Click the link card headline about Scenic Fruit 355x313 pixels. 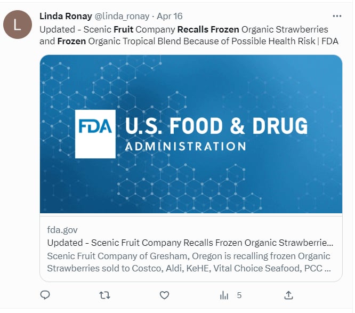click(x=190, y=243)
